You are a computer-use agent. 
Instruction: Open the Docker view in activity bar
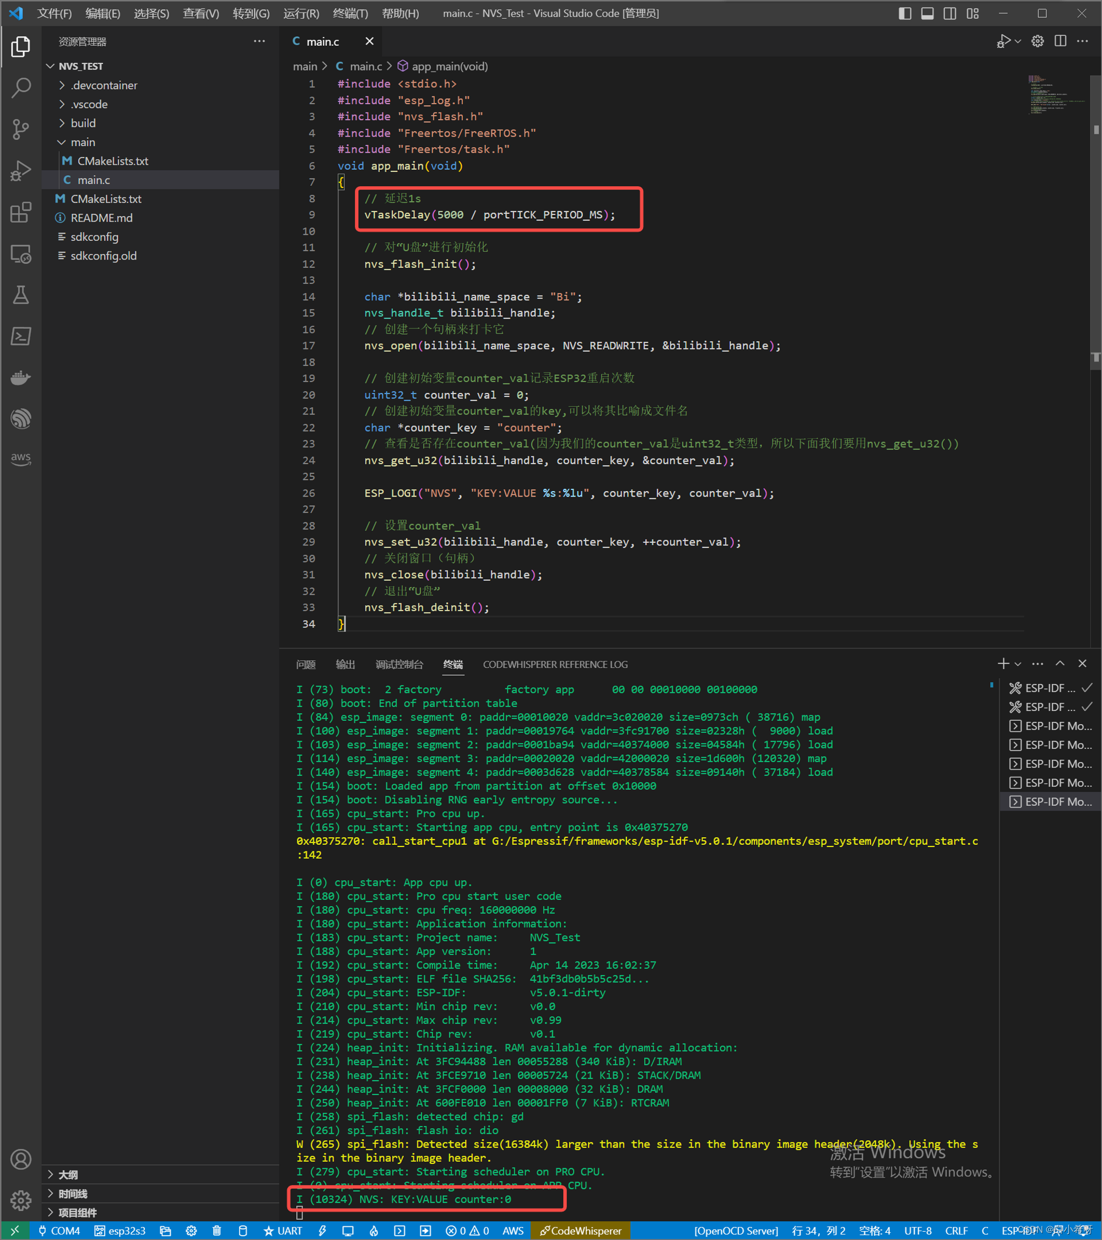click(x=20, y=378)
